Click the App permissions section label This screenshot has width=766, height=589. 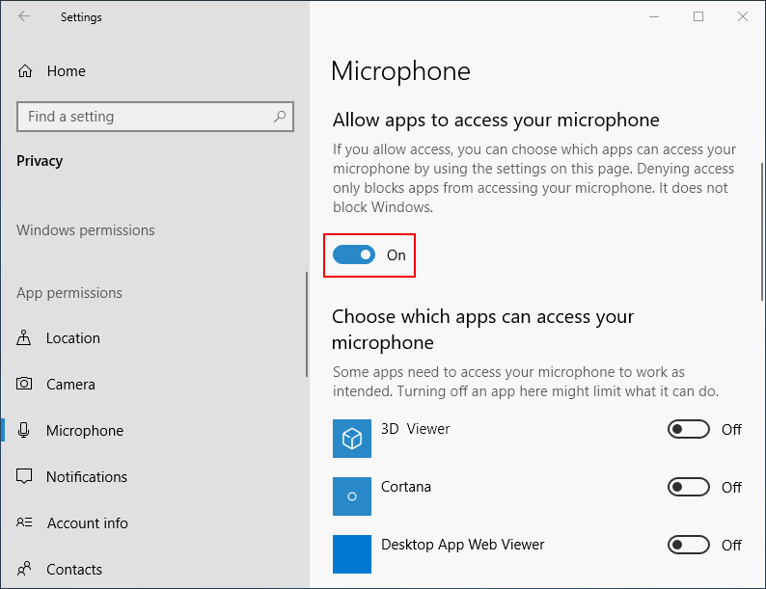tap(69, 293)
